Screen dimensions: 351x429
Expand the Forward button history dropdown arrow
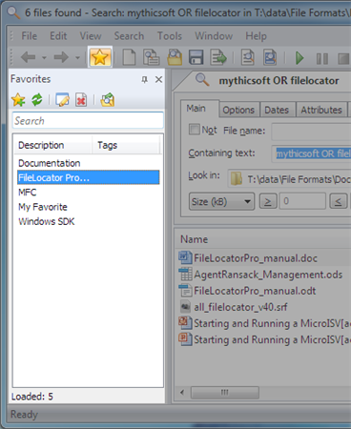coord(77,58)
